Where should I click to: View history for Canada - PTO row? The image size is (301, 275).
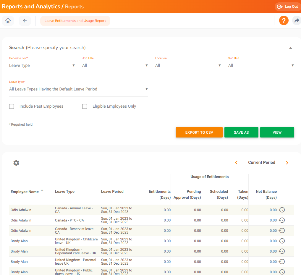tap(282, 220)
